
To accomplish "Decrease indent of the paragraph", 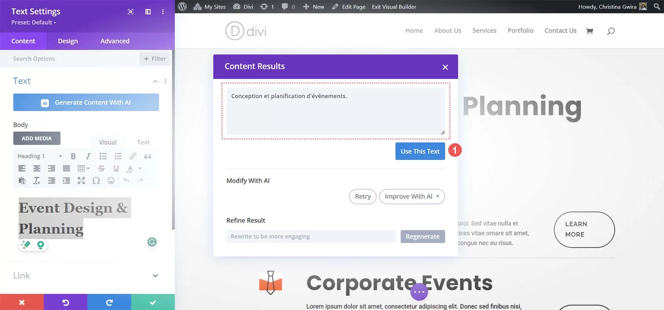I will coord(52,180).
